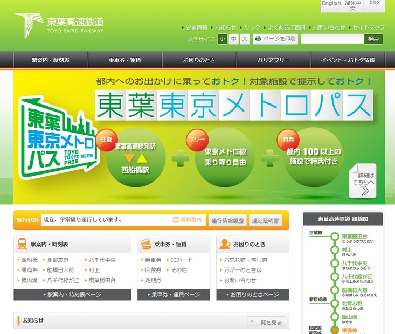This screenshot has height=334, width=395.
Task: Open the 回数券 link
Action: pos(153,270)
